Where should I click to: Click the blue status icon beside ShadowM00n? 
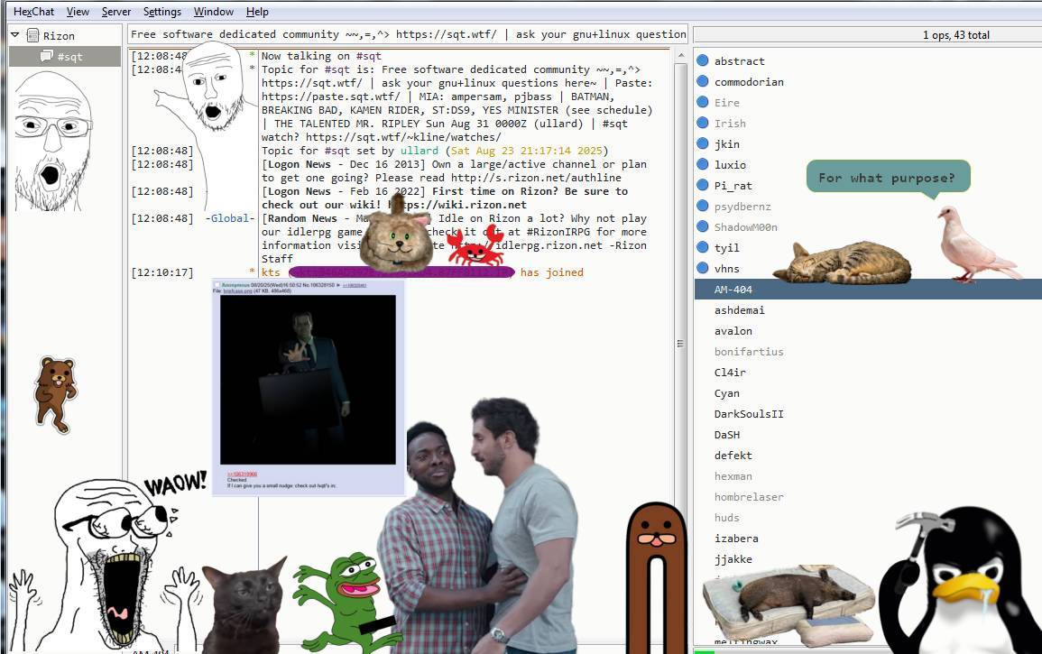pyautogui.click(x=703, y=226)
